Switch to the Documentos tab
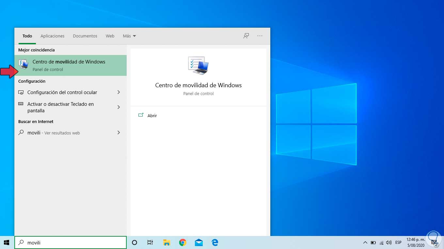This screenshot has height=249, width=444. [85, 36]
